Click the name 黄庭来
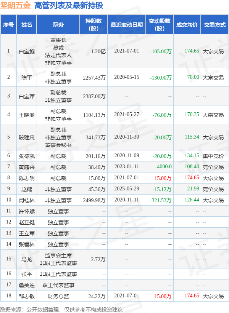 point(27,167)
